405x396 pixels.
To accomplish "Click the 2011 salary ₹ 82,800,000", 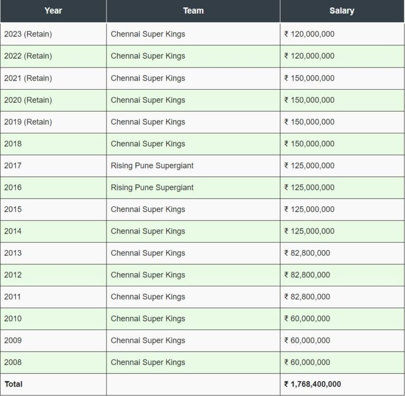I will coord(307,297).
